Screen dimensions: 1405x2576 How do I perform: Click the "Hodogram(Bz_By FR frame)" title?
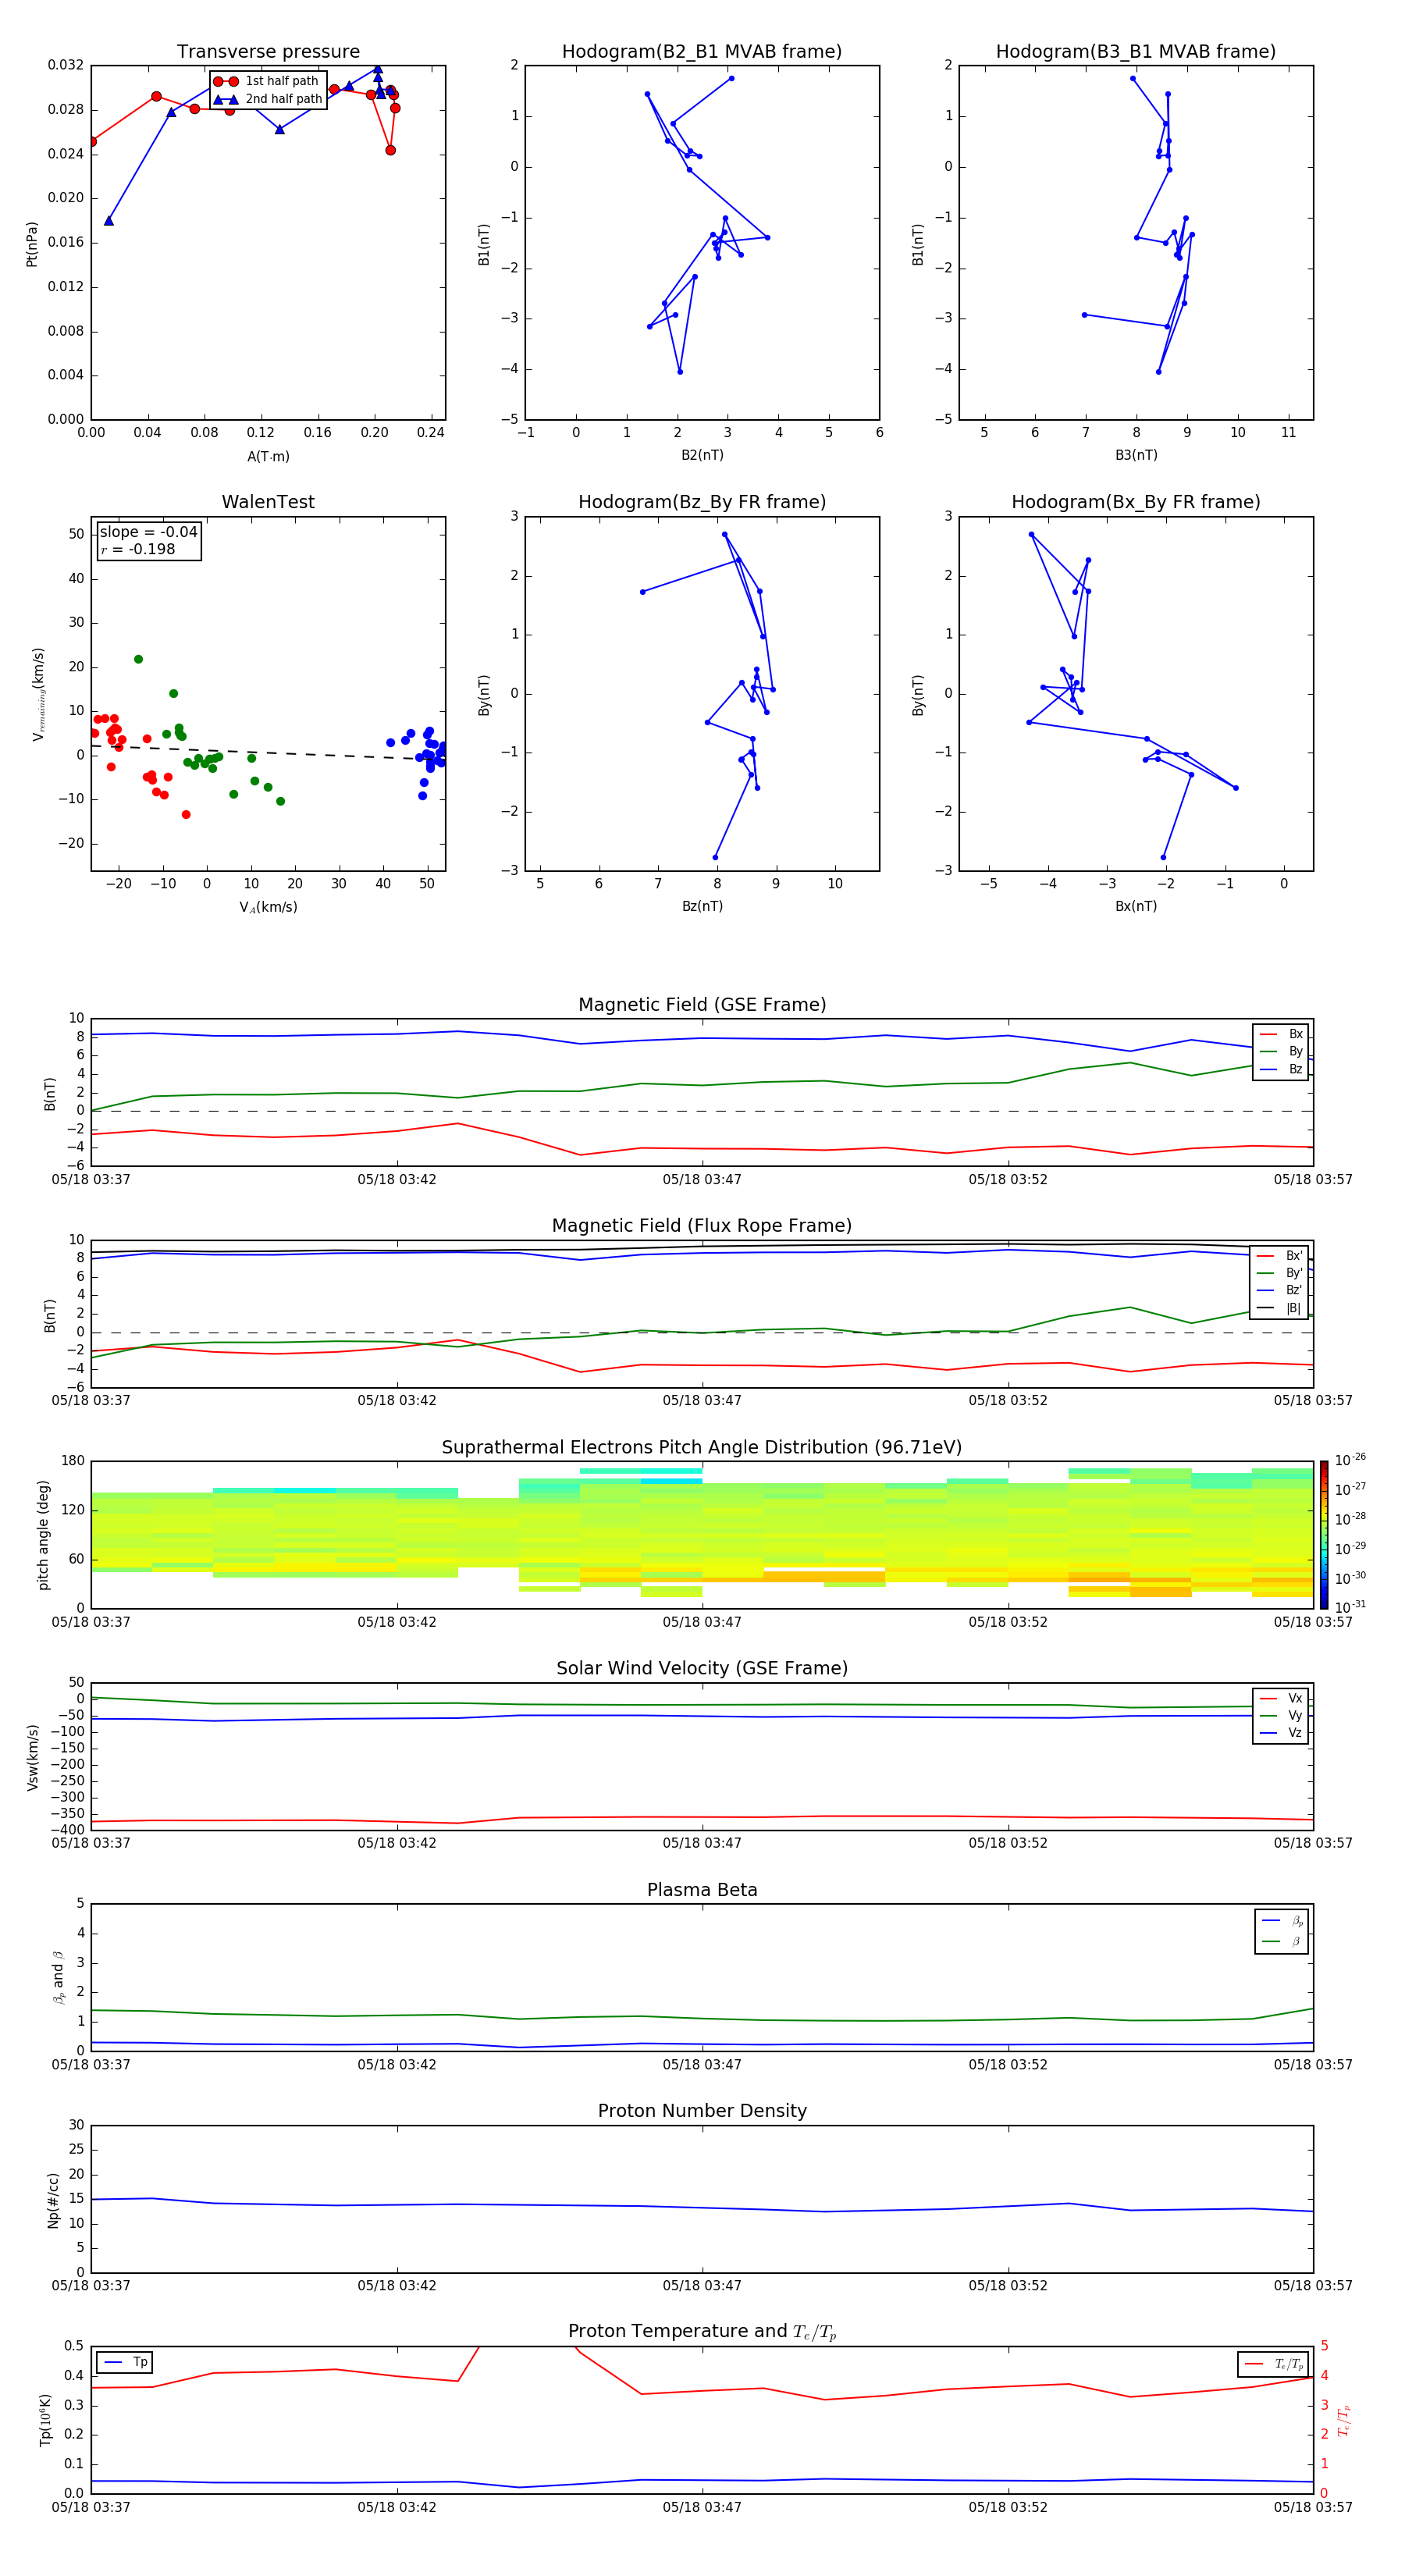click(x=702, y=502)
